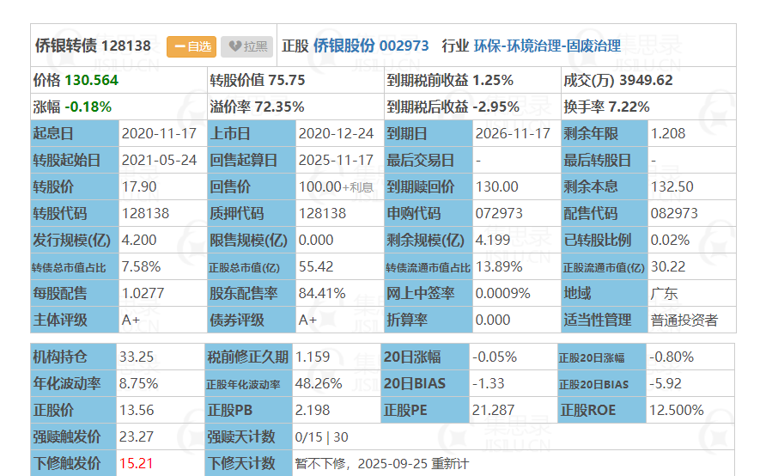Click 到期赎回价 value 130.00

click(497, 186)
